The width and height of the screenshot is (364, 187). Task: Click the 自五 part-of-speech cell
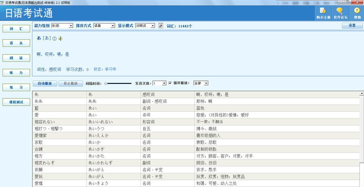[x=146, y=129]
